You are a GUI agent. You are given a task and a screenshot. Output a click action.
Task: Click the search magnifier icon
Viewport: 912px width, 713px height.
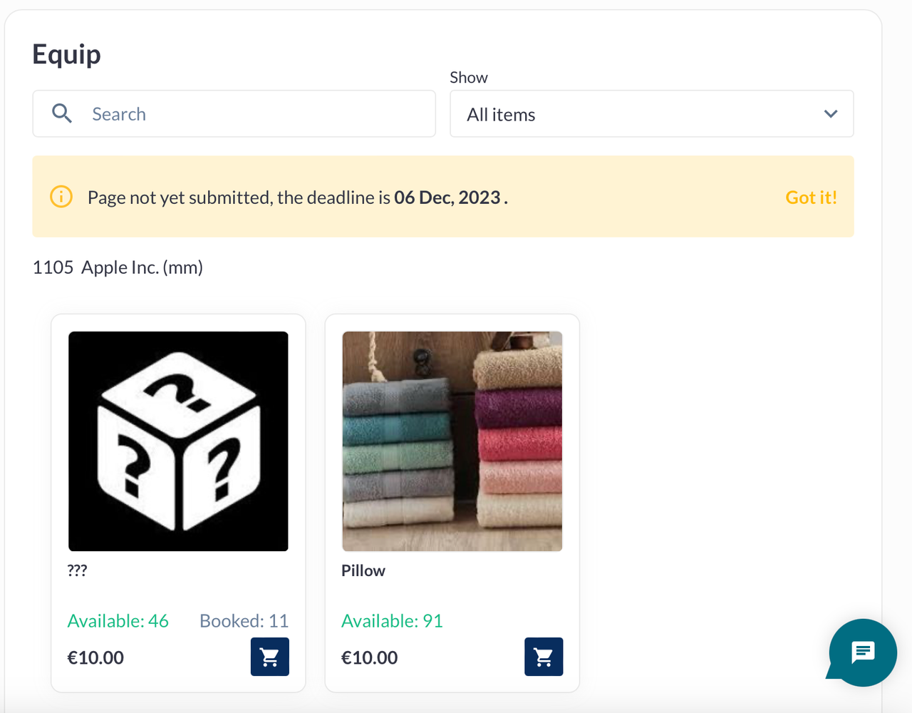(x=62, y=113)
